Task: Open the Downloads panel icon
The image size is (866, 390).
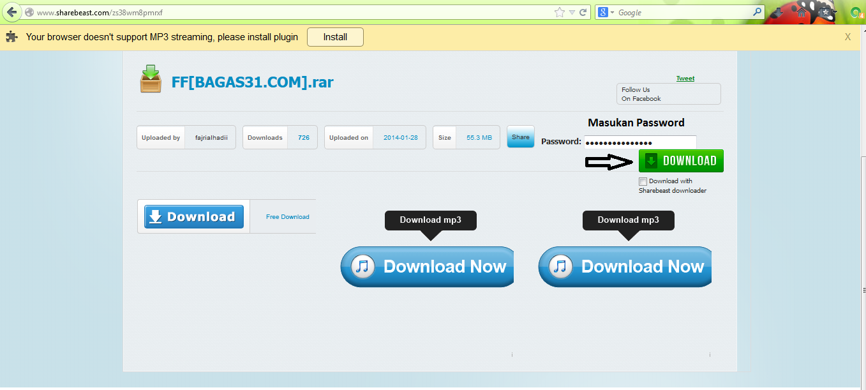Action: point(777,11)
